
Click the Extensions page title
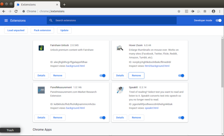coord(18,21)
